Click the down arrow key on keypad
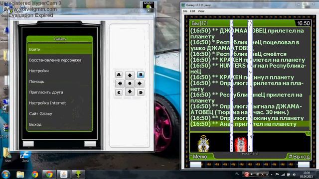Screen dimensions: 319x179 tap(130, 91)
